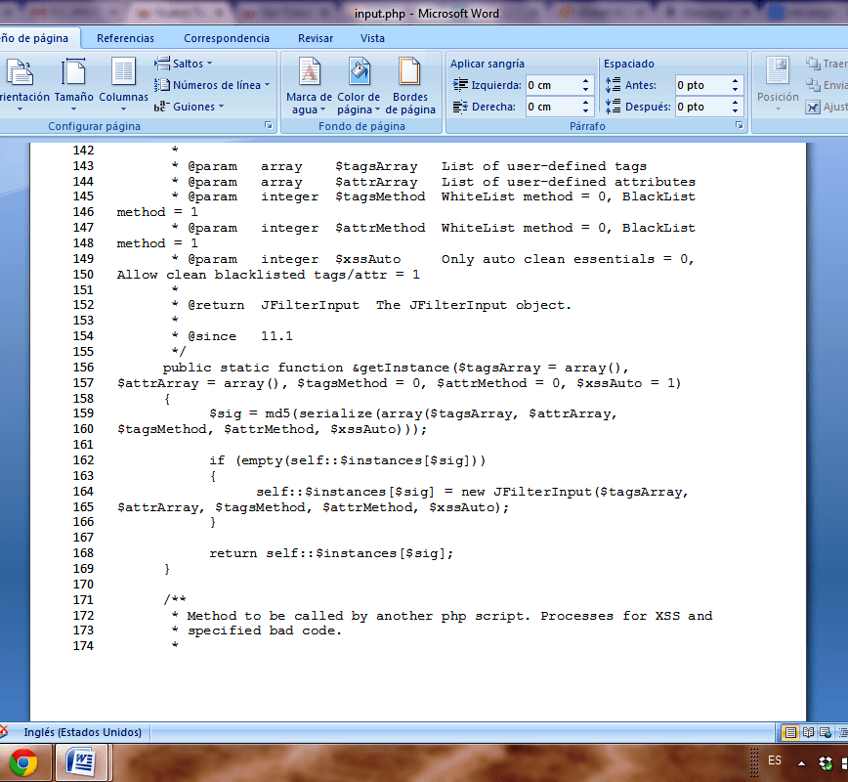Click line 156 public static function text
The height and width of the screenshot is (782, 848).
point(396,368)
